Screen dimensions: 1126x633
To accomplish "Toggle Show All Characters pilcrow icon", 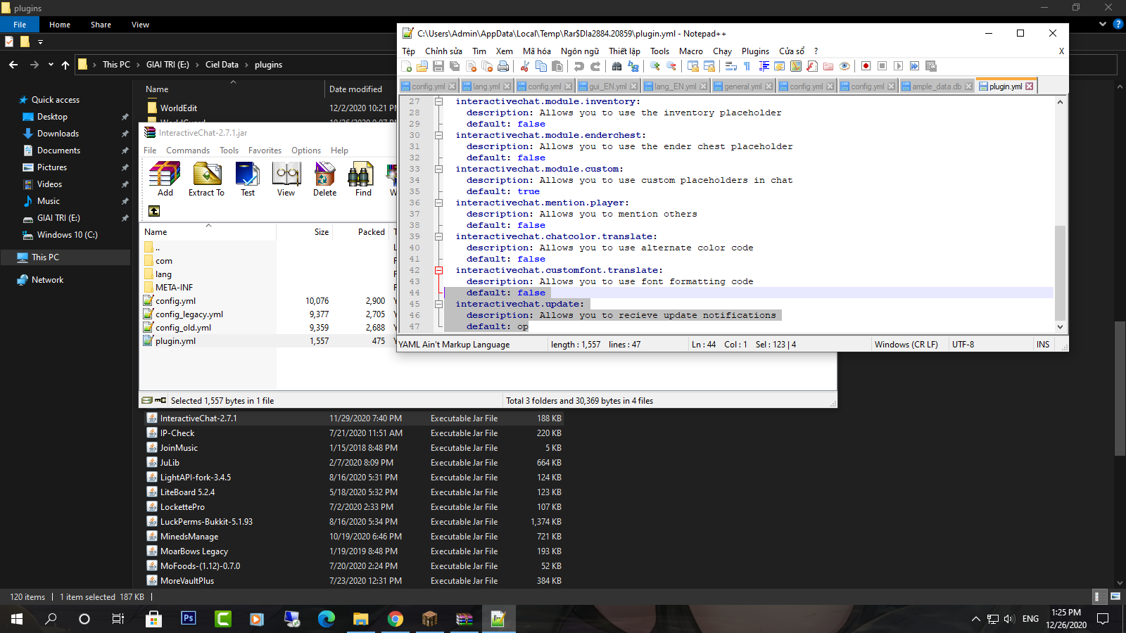I will tap(747, 66).
